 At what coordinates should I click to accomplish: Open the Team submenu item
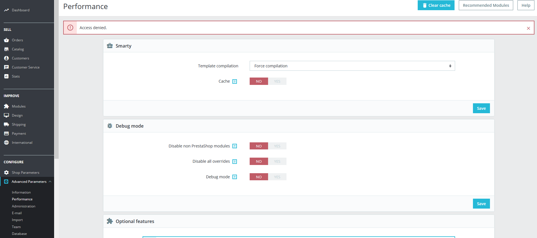16,227
